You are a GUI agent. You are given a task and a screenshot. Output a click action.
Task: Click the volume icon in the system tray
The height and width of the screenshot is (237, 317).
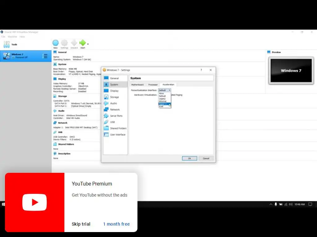pyautogui.click(x=291, y=204)
